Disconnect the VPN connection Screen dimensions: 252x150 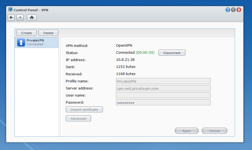(x=172, y=53)
